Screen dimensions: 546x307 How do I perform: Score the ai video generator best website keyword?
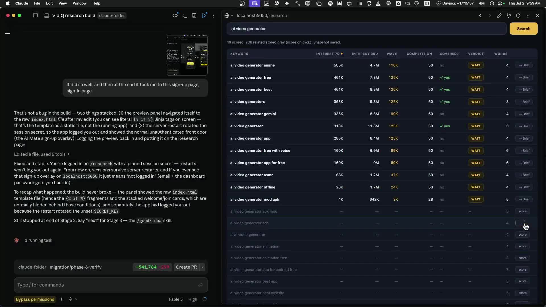click(x=522, y=293)
